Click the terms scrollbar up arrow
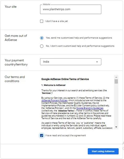This screenshot has height=159, width=124. tap(116, 77)
